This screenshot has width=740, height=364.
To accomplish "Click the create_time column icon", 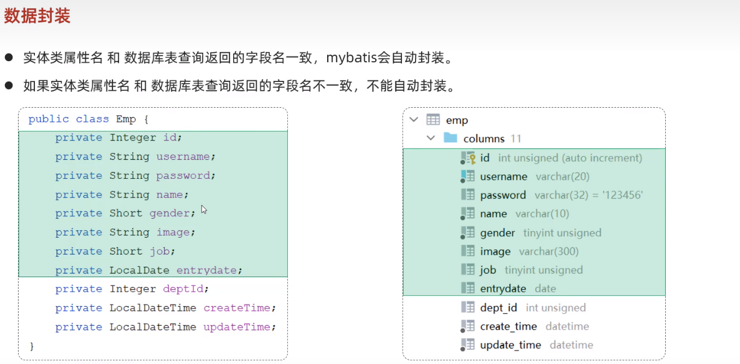I will point(468,326).
